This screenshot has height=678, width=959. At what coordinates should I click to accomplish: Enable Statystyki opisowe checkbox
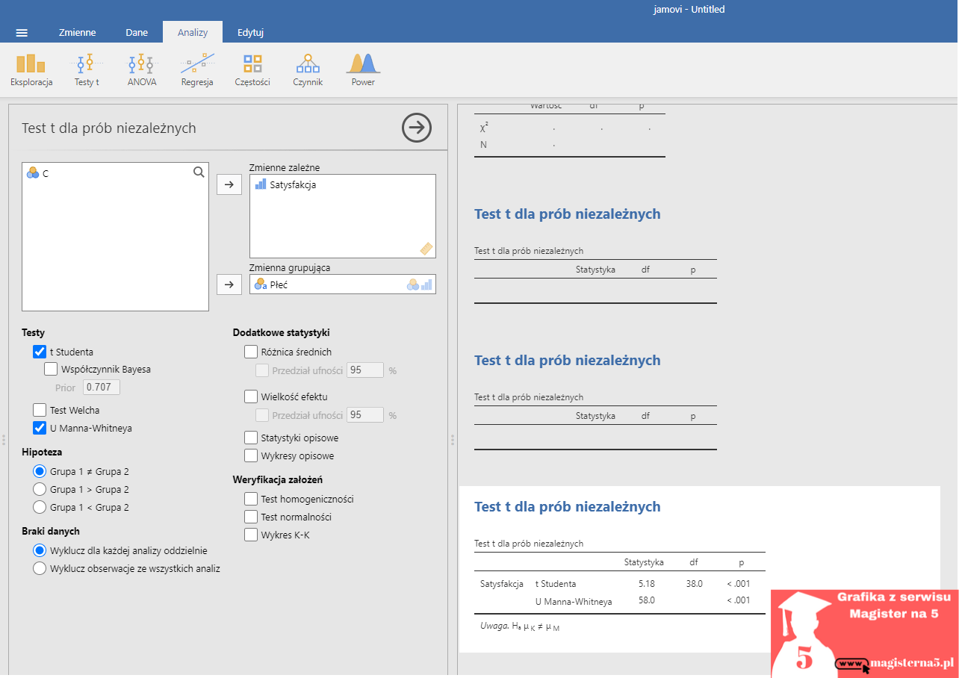251,438
